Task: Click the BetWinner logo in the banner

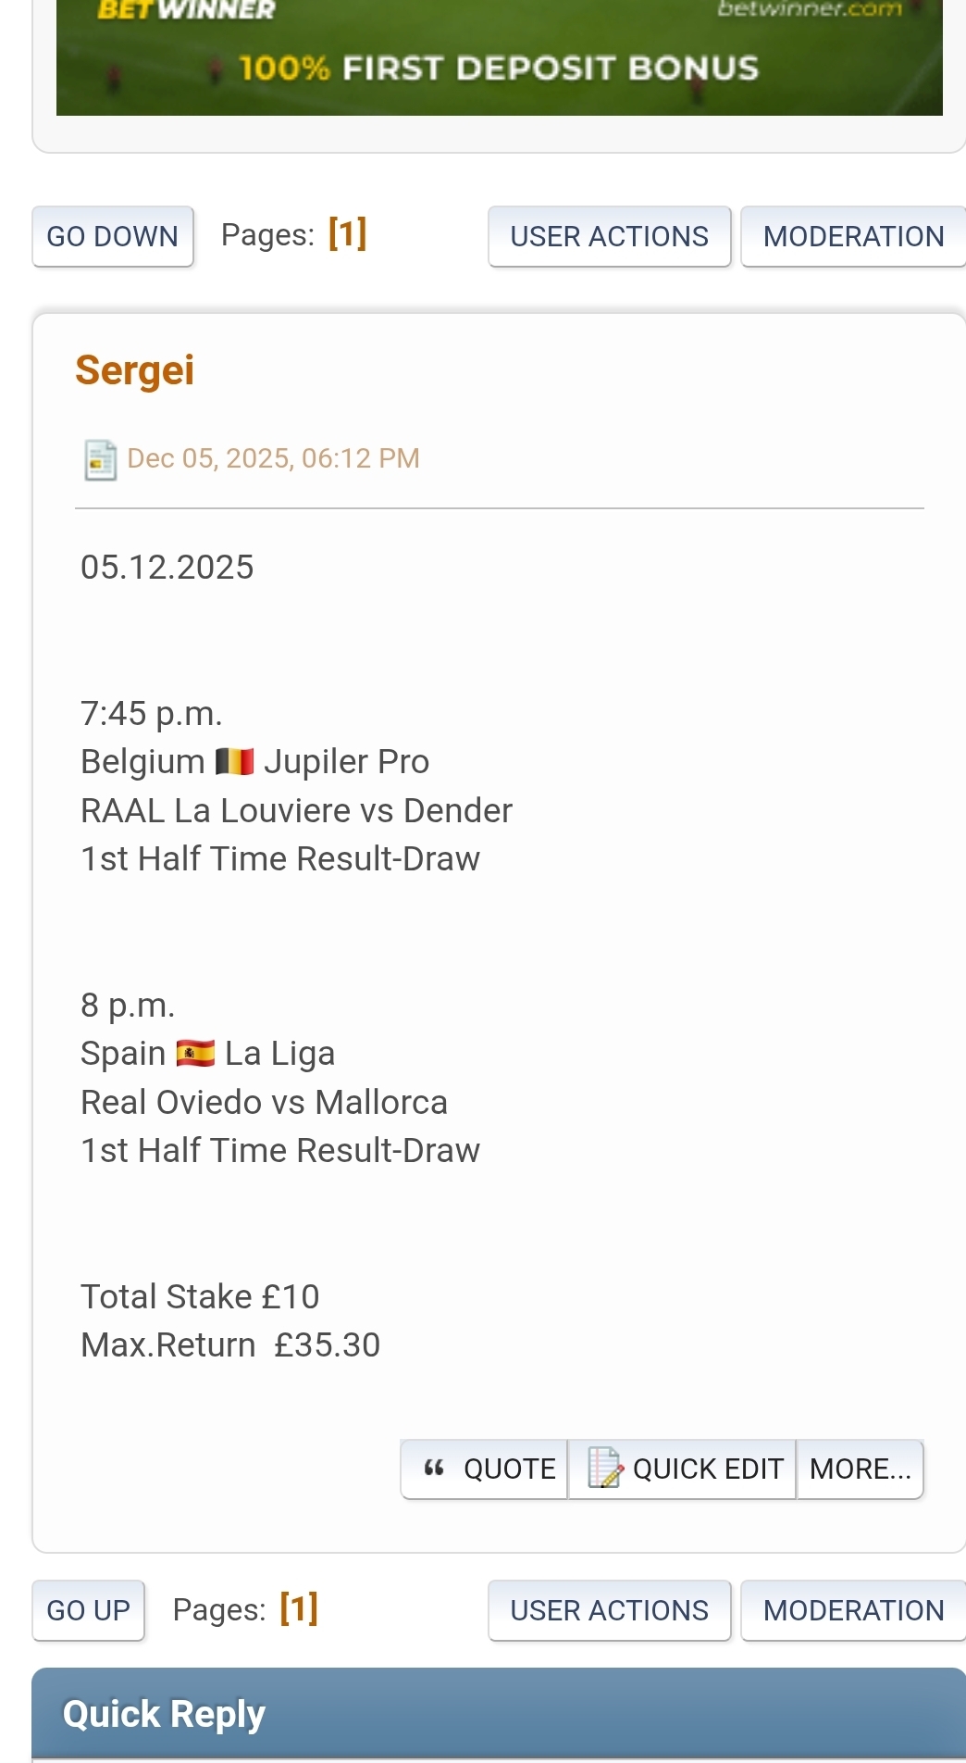Action: click(186, 10)
